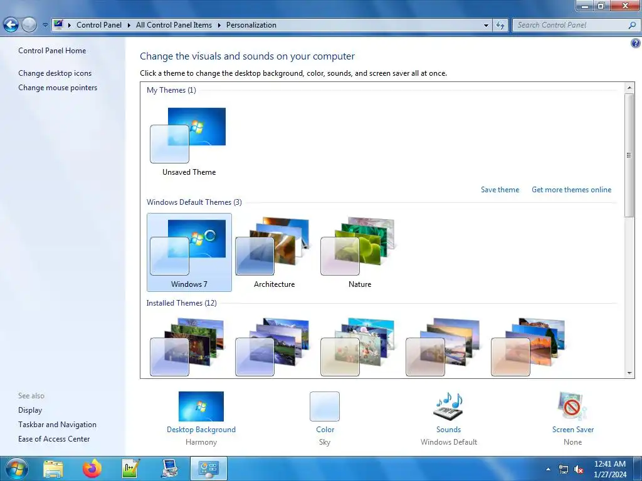Click Get more themes online link
Viewport: 642px width, 481px height.
571,190
